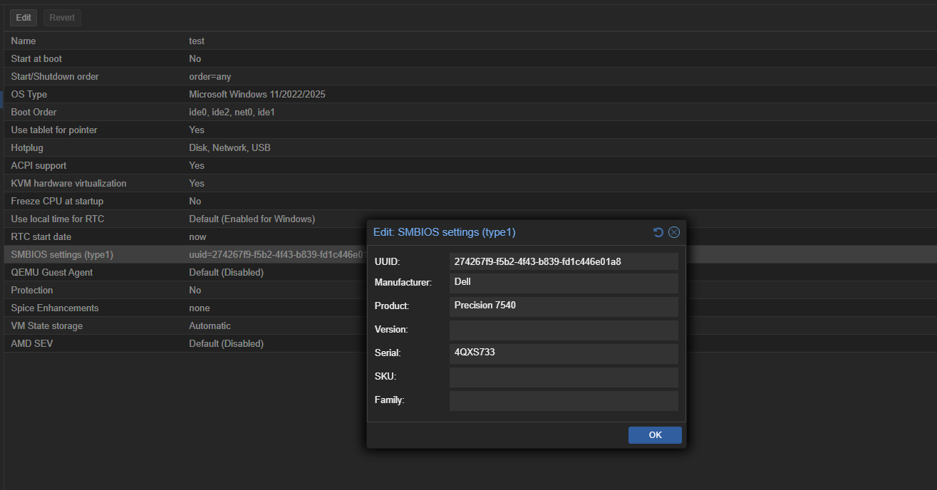Click the Revert button
Viewport: 937px width, 490px height.
tap(62, 18)
